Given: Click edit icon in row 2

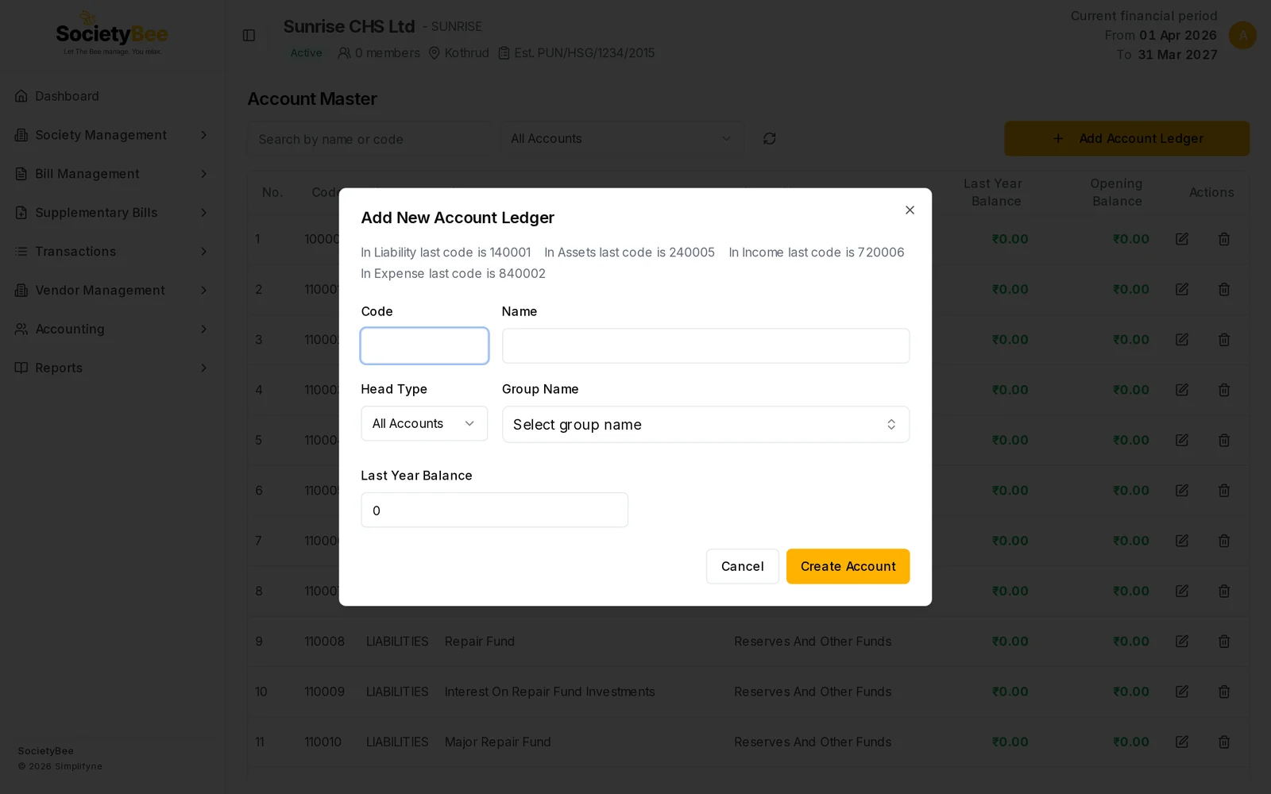Looking at the screenshot, I should [1182, 289].
